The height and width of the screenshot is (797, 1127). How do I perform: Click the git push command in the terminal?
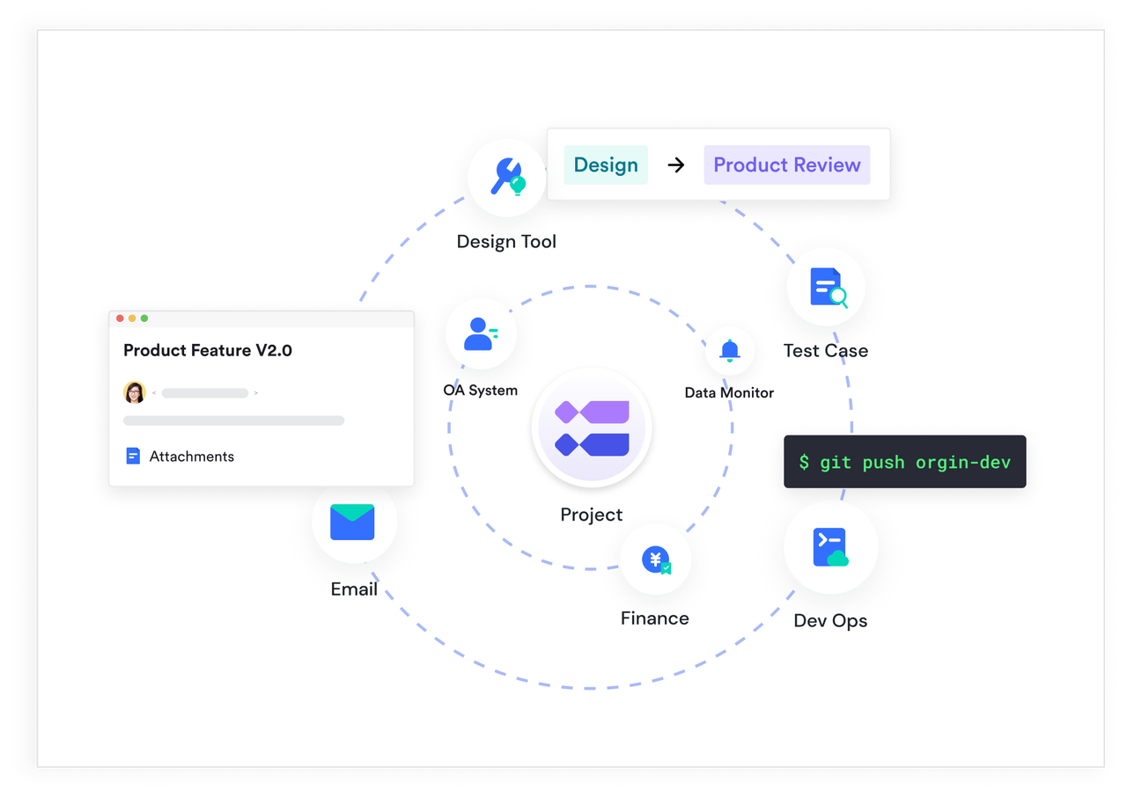click(904, 461)
